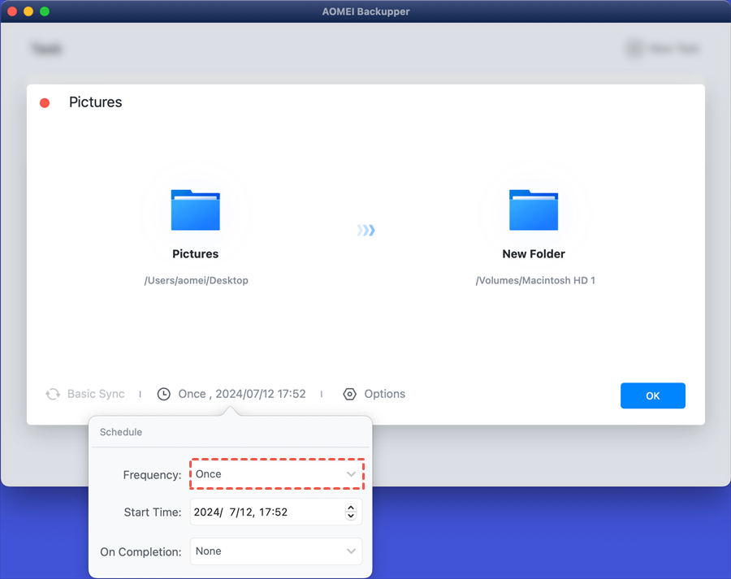Click the red close window button
Image resolution: width=731 pixels, height=579 pixels.
pos(12,11)
